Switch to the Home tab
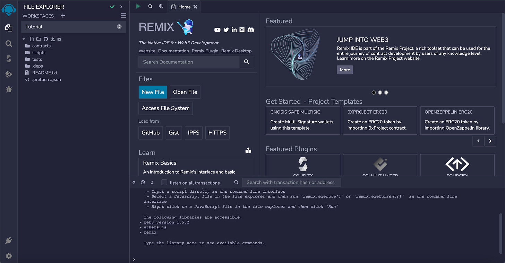The image size is (505, 263). tap(184, 7)
